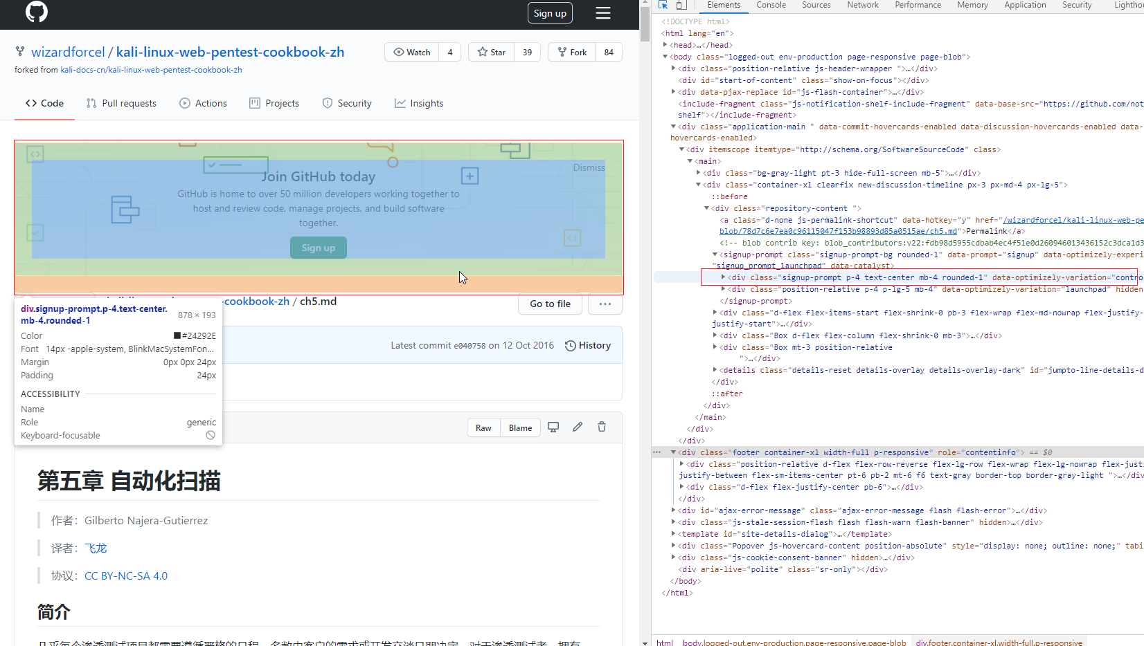Viewport: 1144px width, 646px height.
Task: Collapse the main element node
Action: pyautogui.click(x=690, y=161)
